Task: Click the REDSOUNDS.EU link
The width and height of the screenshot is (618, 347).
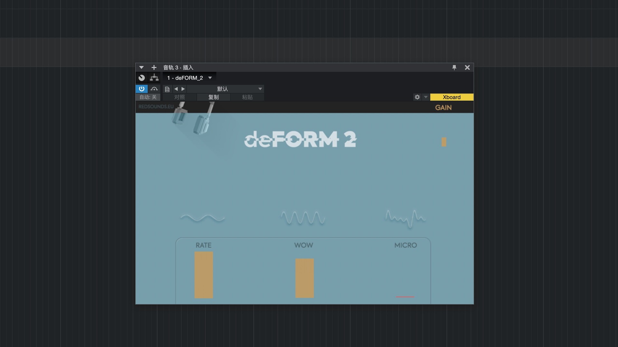Action: (x=156, y=107)
